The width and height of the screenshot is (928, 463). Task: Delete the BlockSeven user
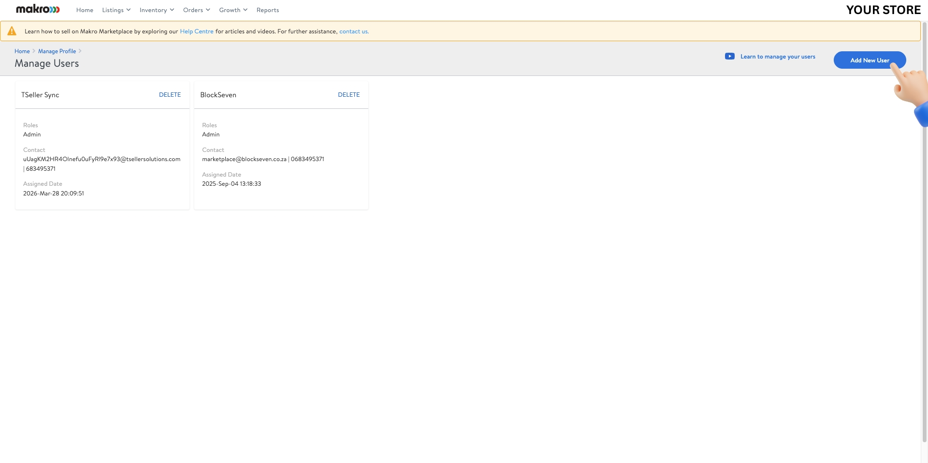[x=348, y=94]
